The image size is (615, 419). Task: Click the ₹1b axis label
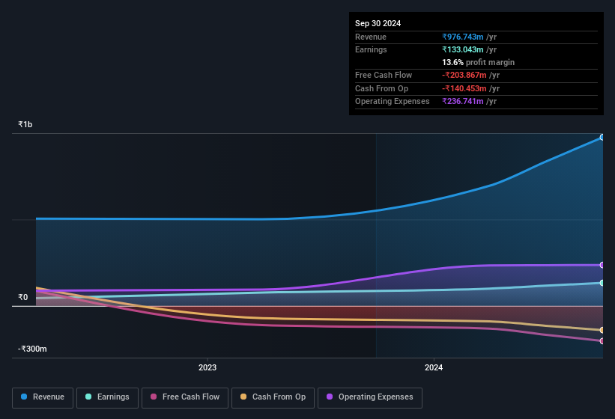click(25, 124)
